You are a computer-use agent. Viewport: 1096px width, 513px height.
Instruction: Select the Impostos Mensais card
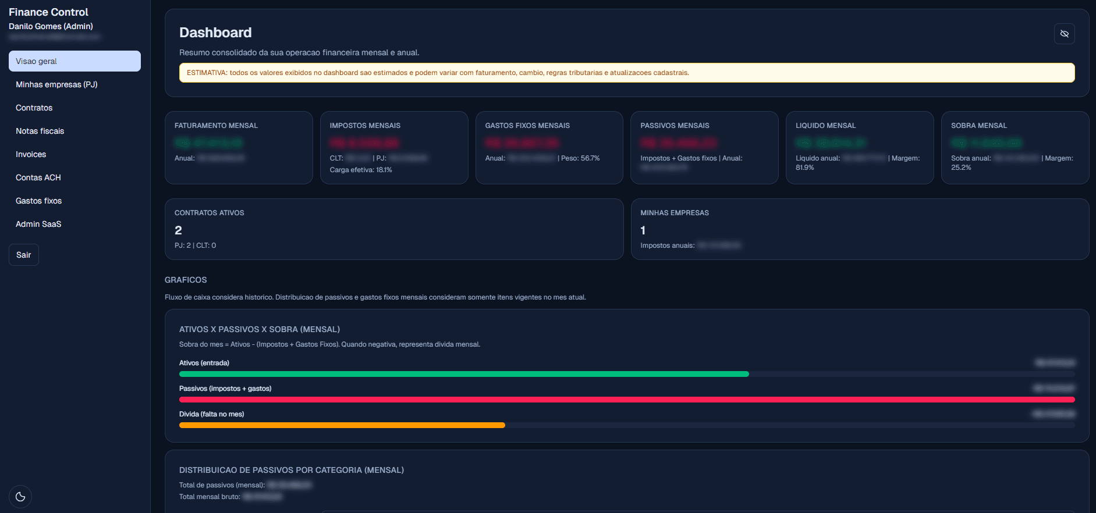coord(394,148)
